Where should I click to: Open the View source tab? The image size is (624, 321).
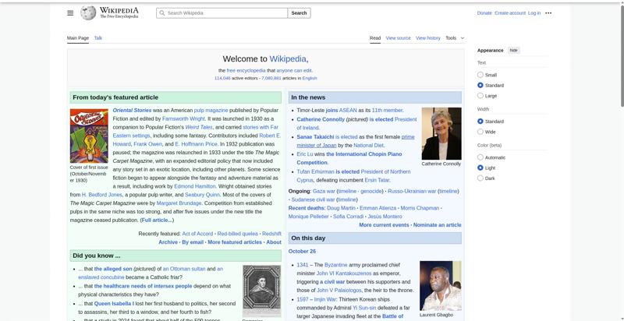pos(398,37)
